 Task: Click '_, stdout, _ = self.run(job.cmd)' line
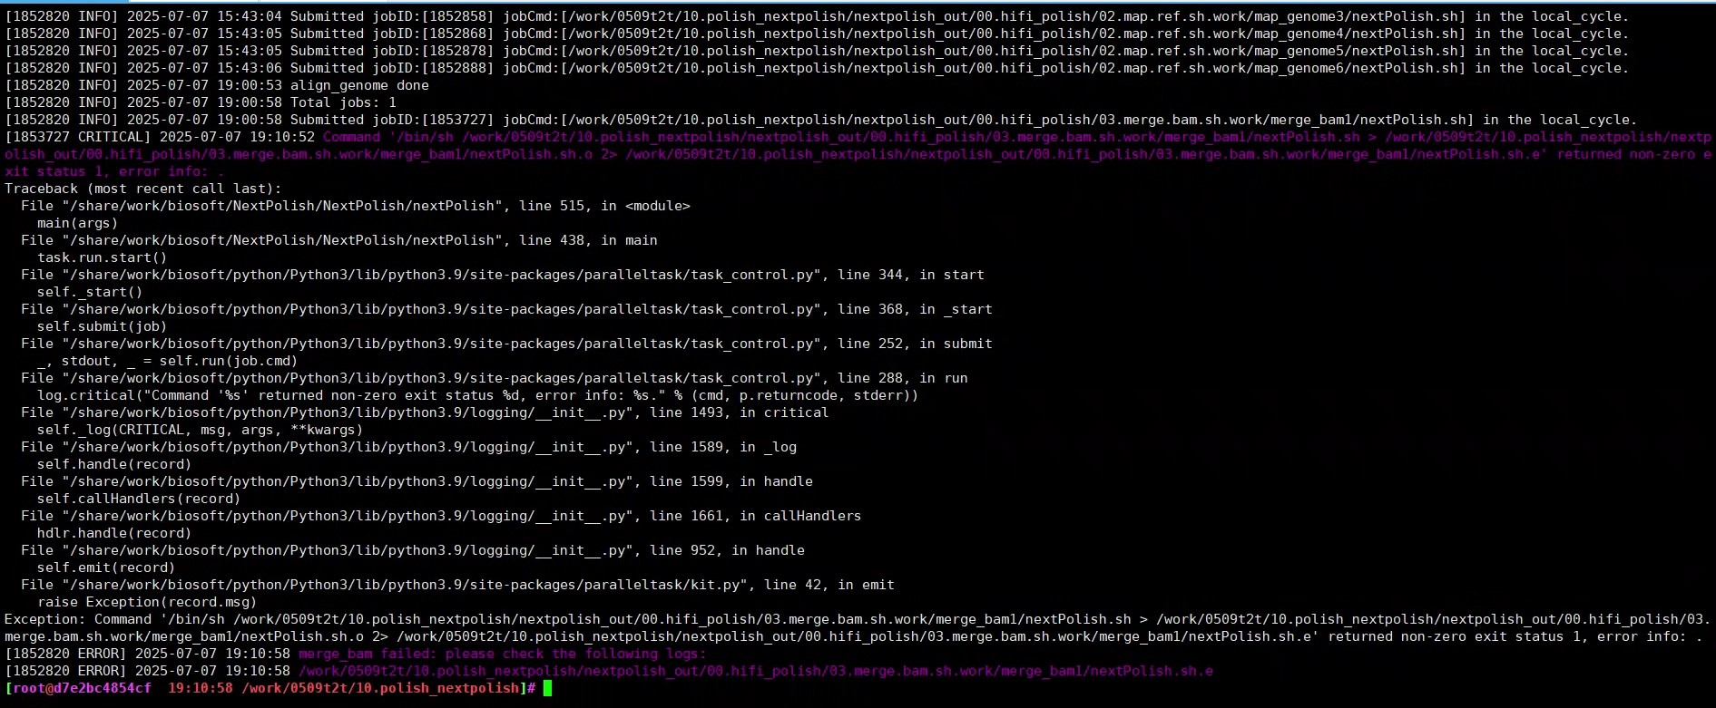pyautogui.click(x=167, y=361)
